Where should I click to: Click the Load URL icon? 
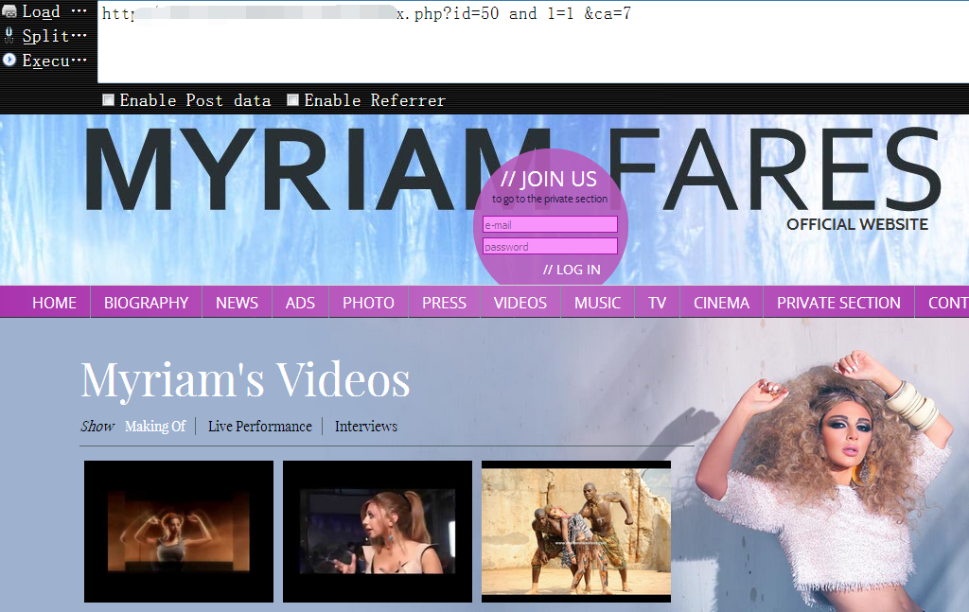click(9, 11)
